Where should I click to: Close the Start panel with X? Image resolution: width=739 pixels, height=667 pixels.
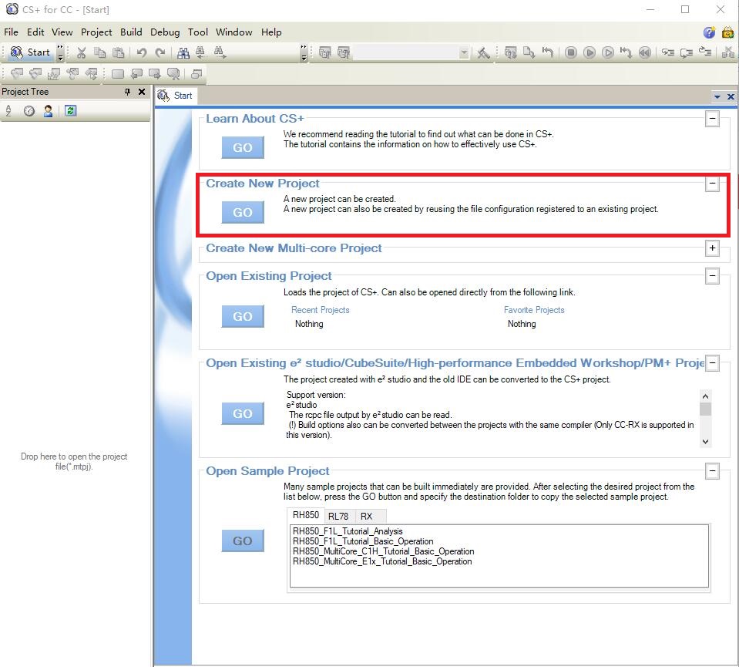731,96
